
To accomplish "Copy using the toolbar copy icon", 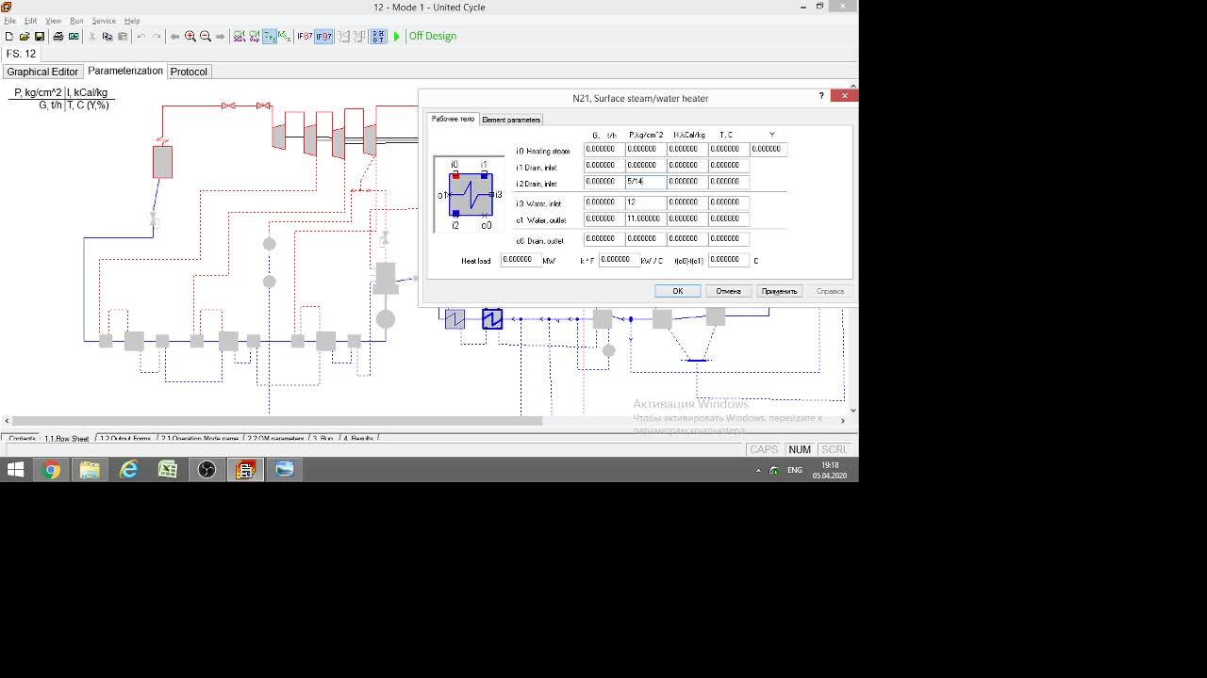I will tap(107, 37).
